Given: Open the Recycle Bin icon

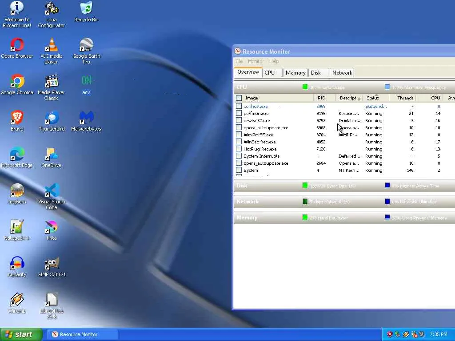Looking at the screenshot, I should (86, 12).
